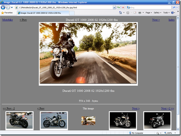181x136 pixels.
Task: Click the '554 x 348 - bytes' text
Action: pos(88,101)
